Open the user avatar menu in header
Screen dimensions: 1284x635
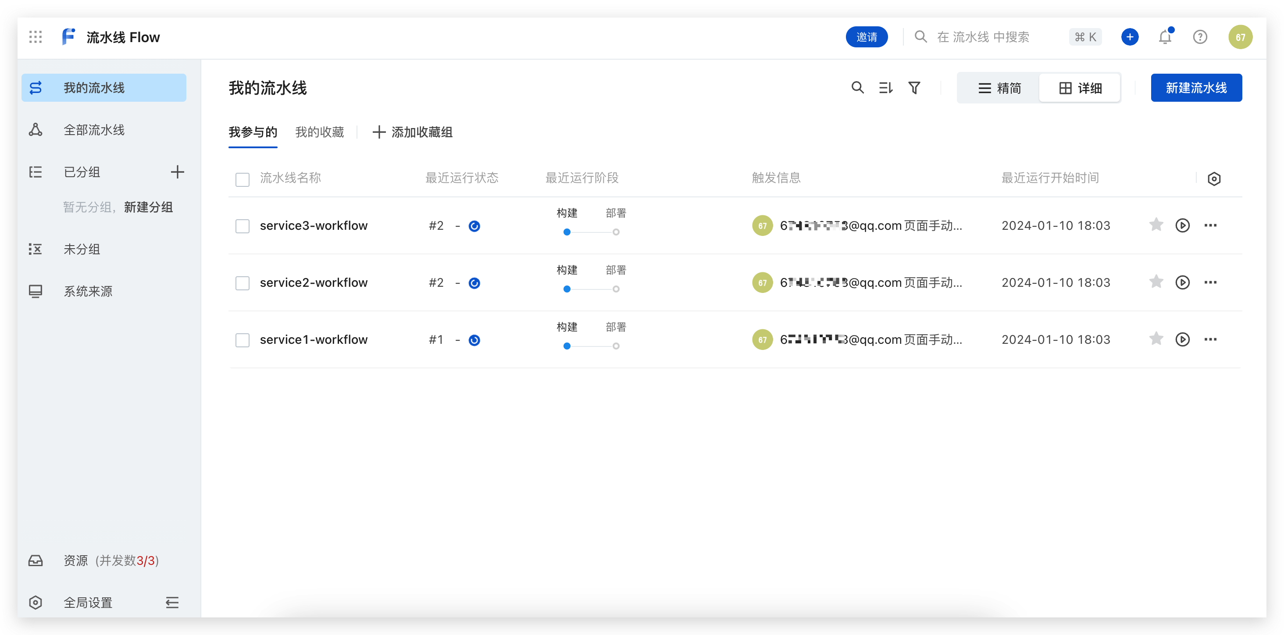click(1240, 37)
